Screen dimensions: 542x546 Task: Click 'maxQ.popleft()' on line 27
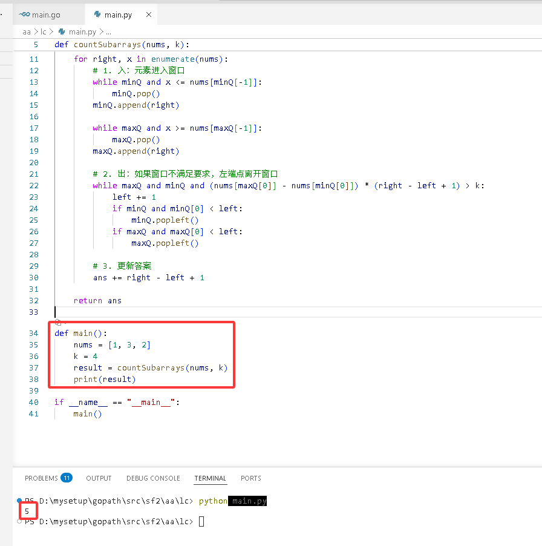tap(165, 243)
